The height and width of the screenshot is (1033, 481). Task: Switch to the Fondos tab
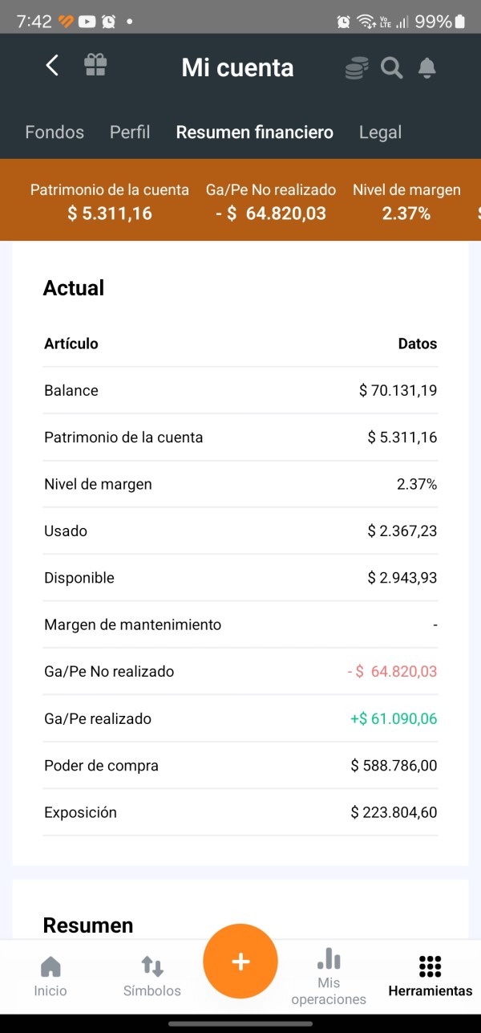[x=55, y=132]
